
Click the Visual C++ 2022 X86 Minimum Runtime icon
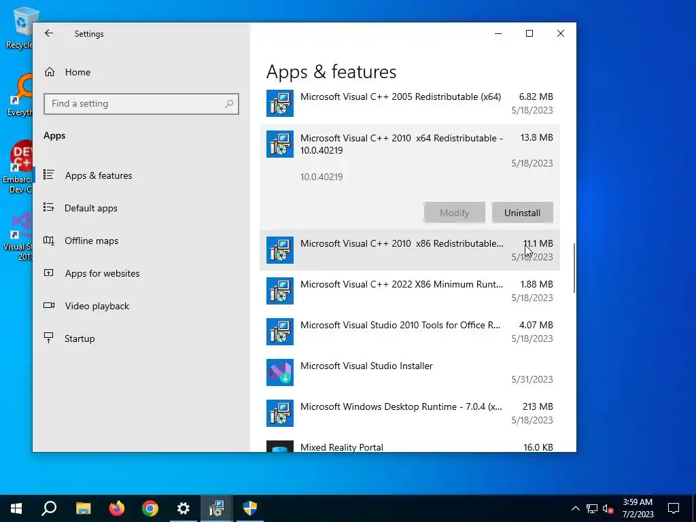(279, 291)
